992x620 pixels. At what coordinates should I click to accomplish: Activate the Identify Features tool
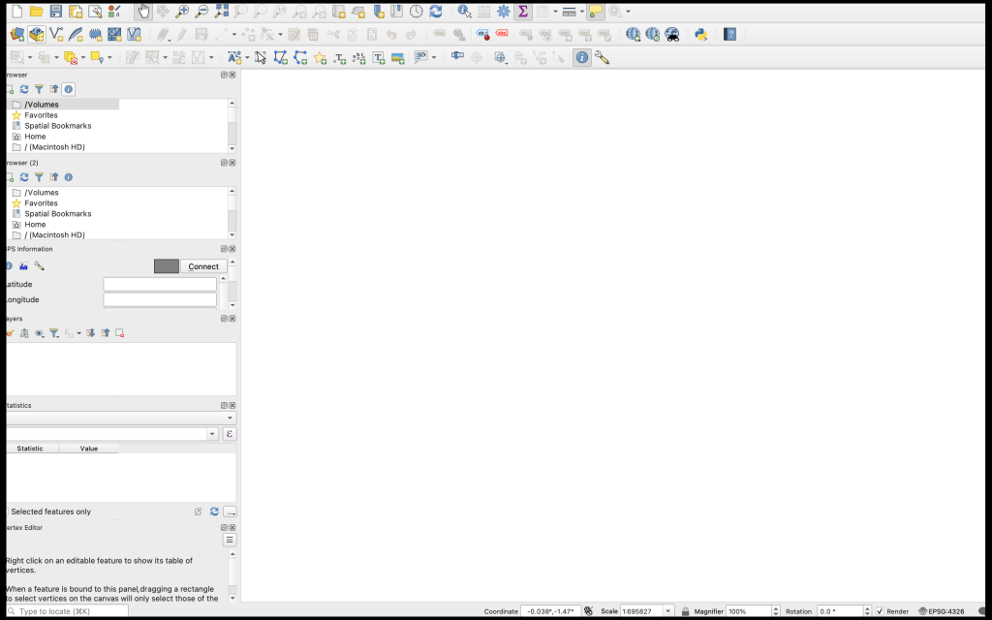[x=464, y=12]
